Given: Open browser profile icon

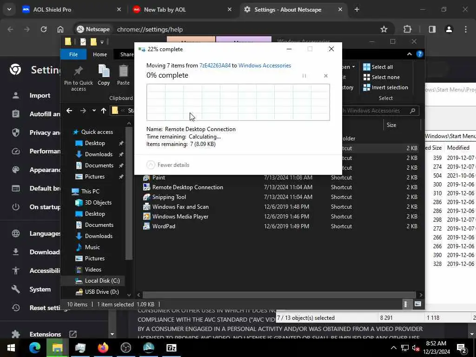Looking at the screenshot, I should click(x=449, y=29).
